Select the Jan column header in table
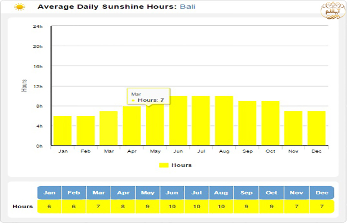 point(49,193)
